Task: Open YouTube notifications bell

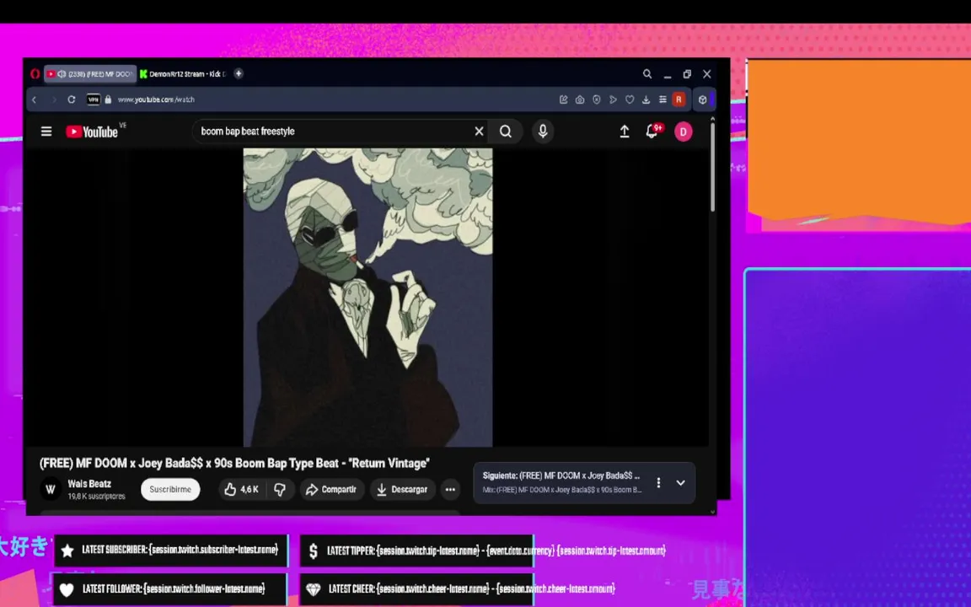Action: [x=652, y=132]
